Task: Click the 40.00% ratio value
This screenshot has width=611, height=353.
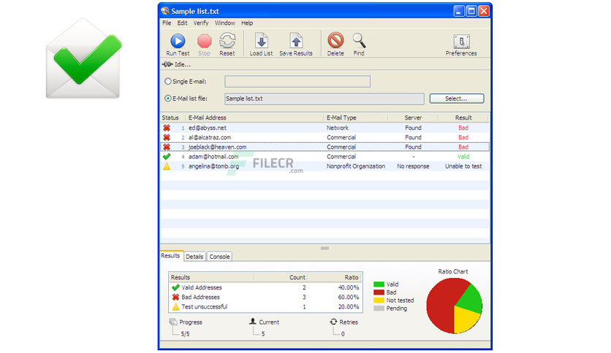Action: pos(349,287)
